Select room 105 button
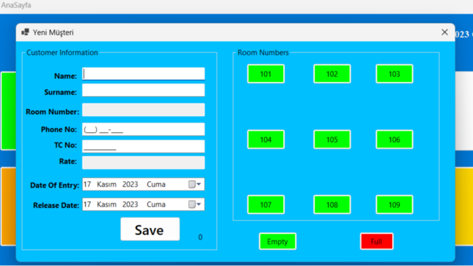 click(332, 140)
